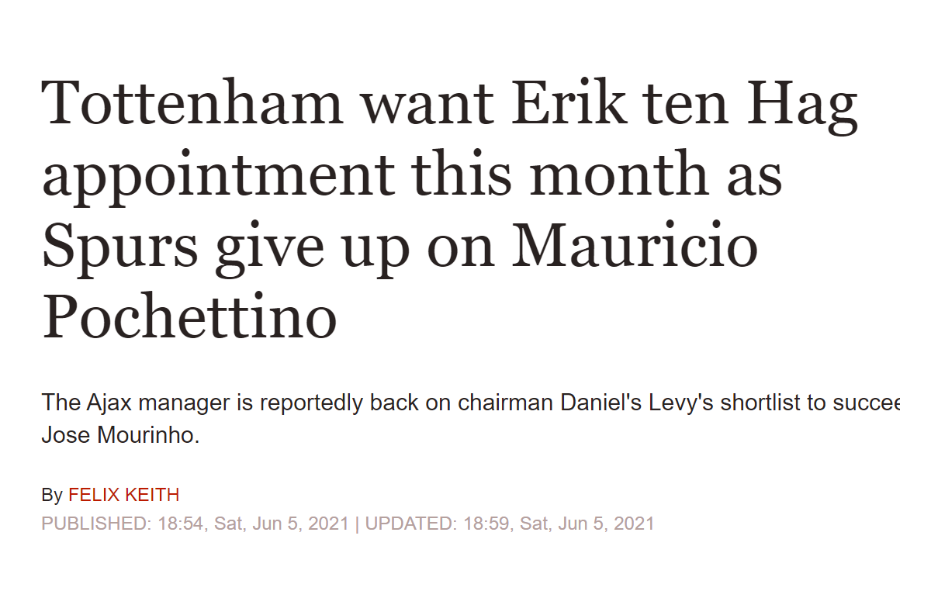Click the UPDATED 18:59 timestamp

pyautogui.click(x=510, y=524)
